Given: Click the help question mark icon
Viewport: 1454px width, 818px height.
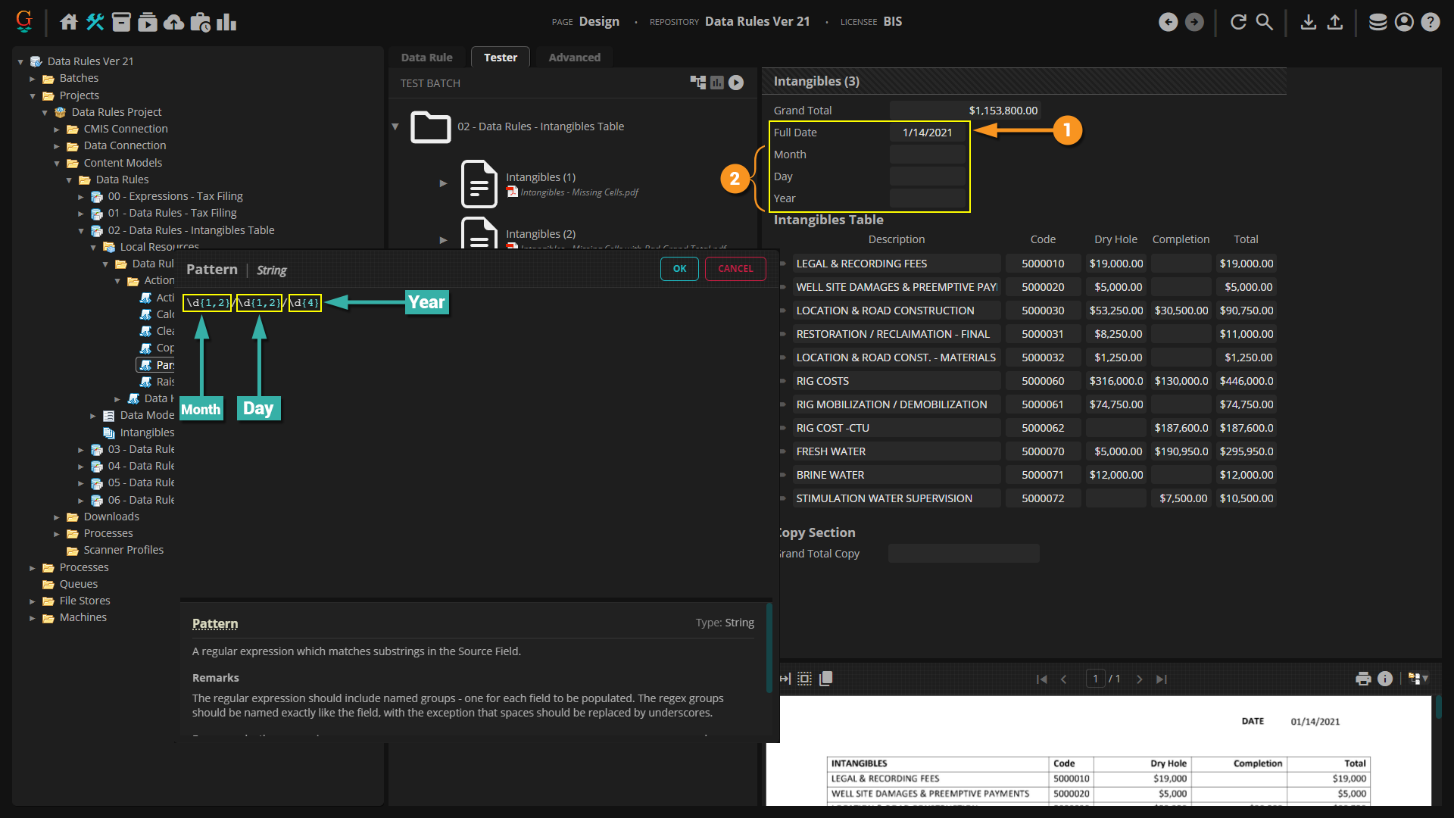Looking at the screenshot, I should [x=1430, y=22].
